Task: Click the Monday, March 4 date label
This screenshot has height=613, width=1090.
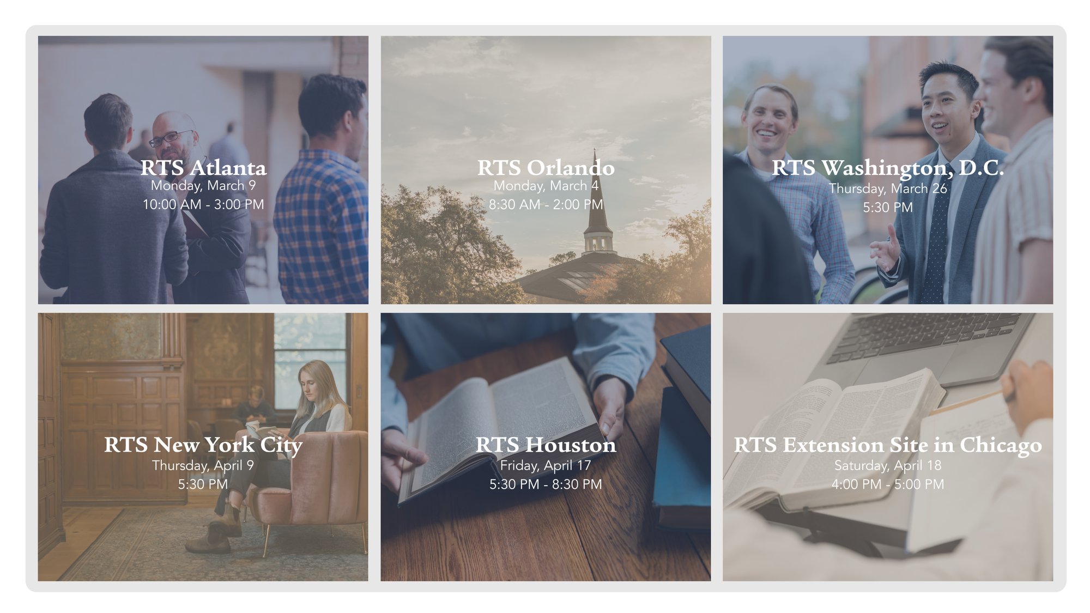Action: [x=547, y=185]
